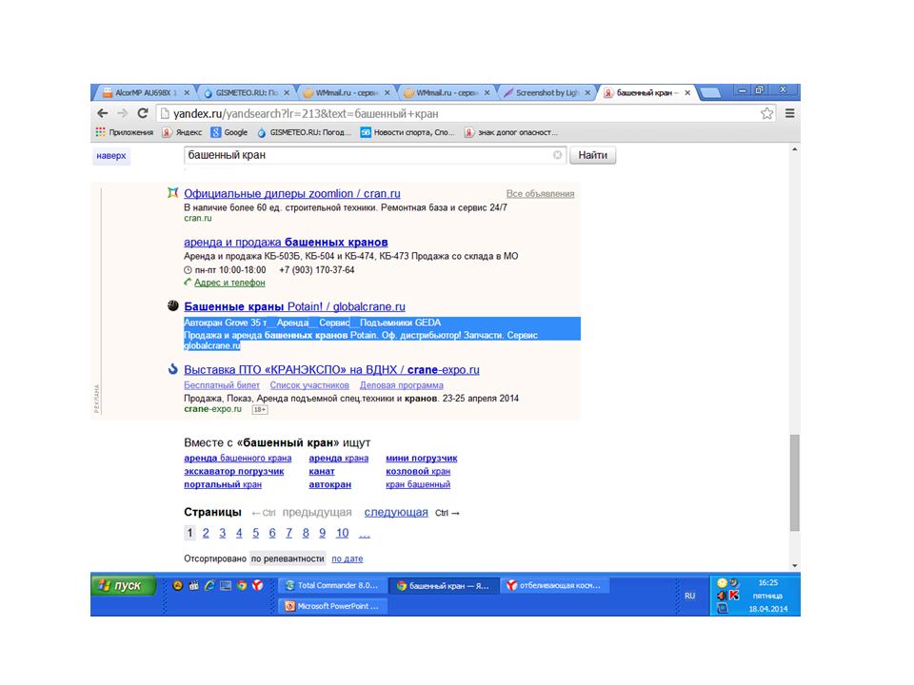Reload the page with the refresh icon
The height and width of the screenshot is (685, 914).
(x=143, y=113)
